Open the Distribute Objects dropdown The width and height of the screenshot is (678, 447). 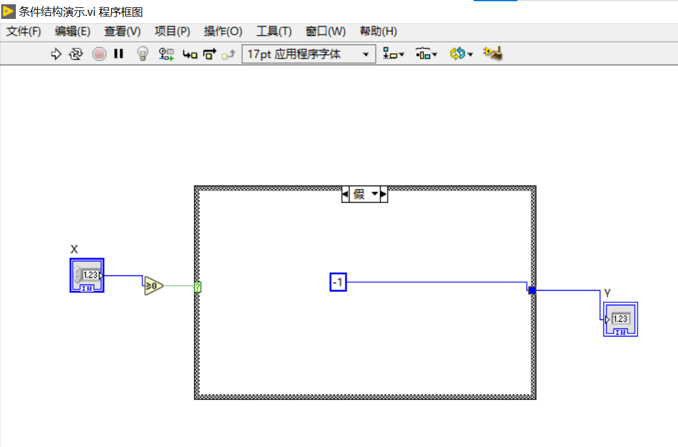click(427, 54)
